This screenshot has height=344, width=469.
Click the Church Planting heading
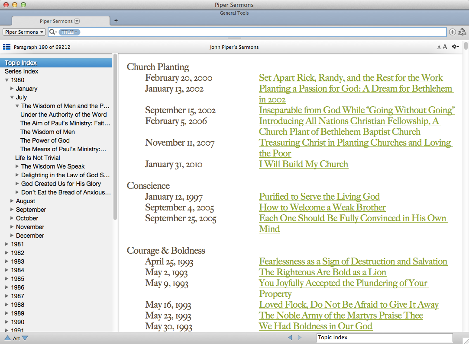click(158, 67)
